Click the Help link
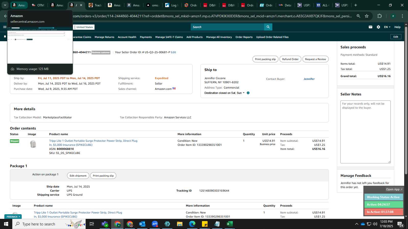Screen dimensions: 408x229 [x=397, y=27]
